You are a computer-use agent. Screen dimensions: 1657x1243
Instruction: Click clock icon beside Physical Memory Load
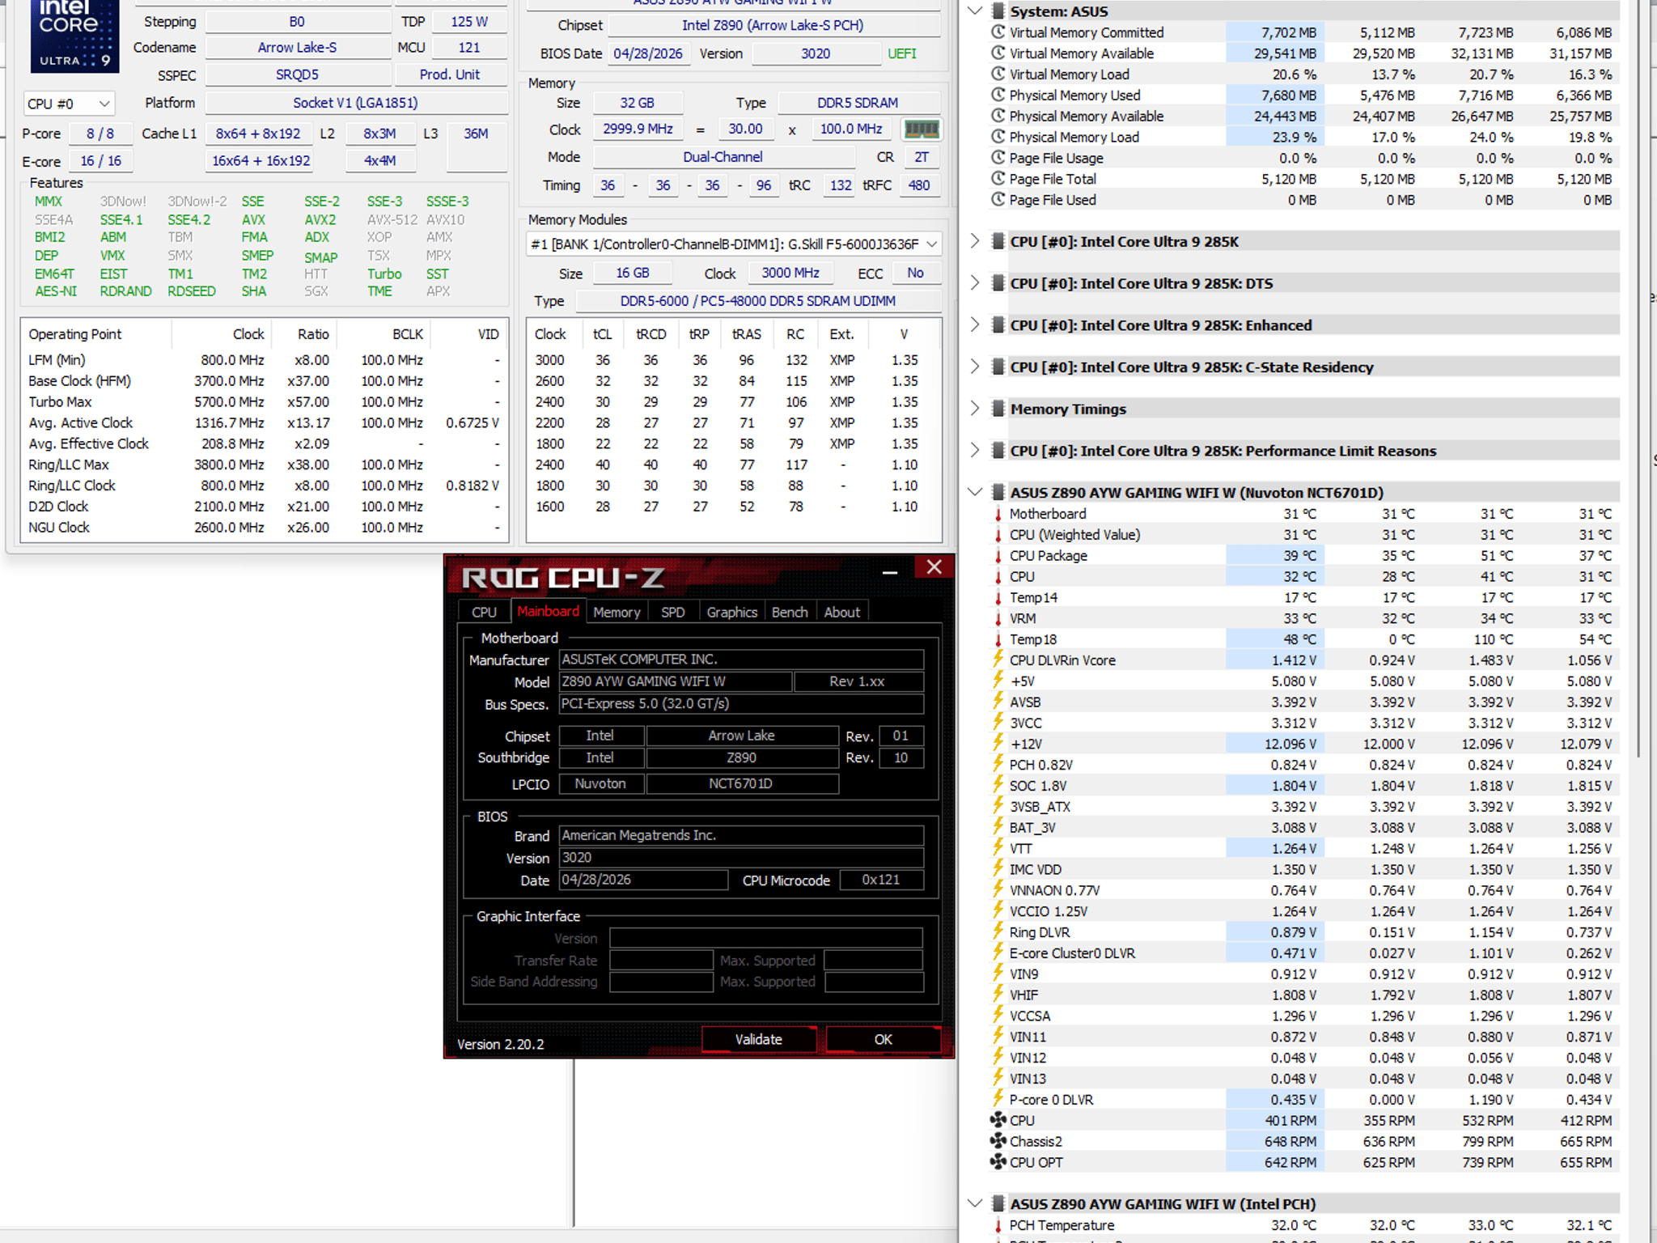coord(998,137)
